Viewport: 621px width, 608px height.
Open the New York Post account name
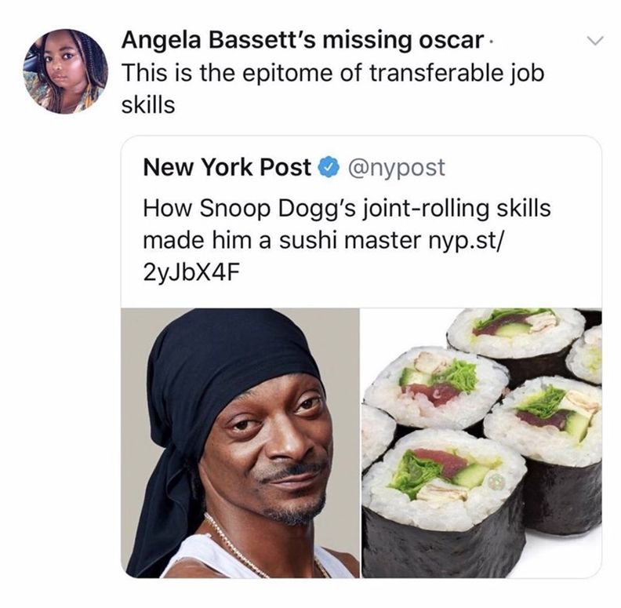227,167
